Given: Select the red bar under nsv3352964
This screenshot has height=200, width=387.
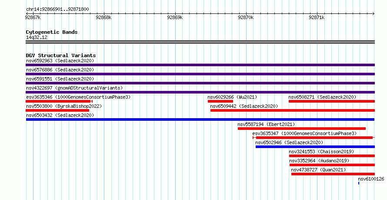Looking at the screenshot, I should point(332,165).
